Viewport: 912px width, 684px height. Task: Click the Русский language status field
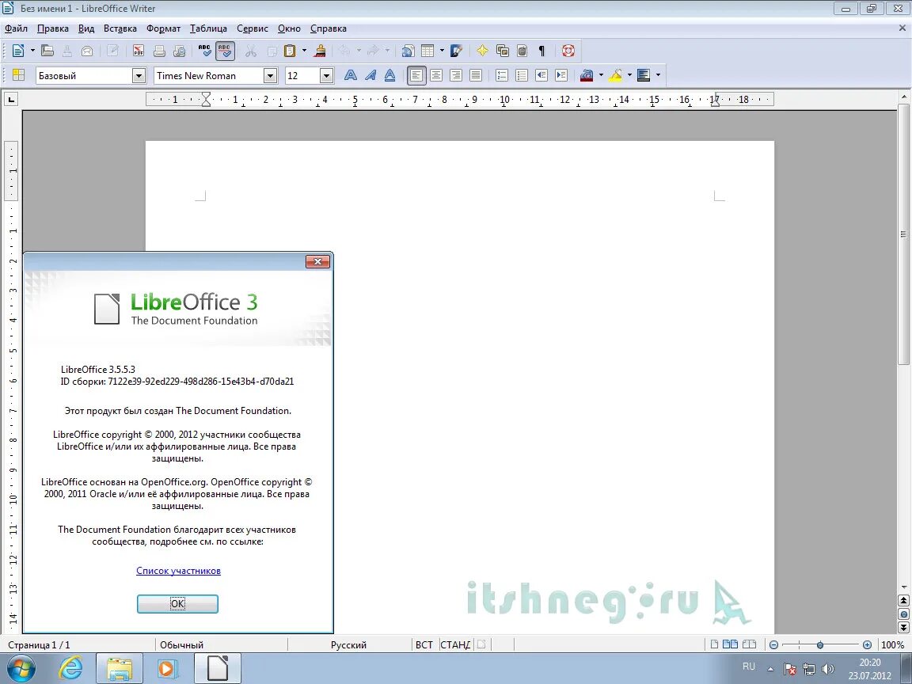[349, 644]
